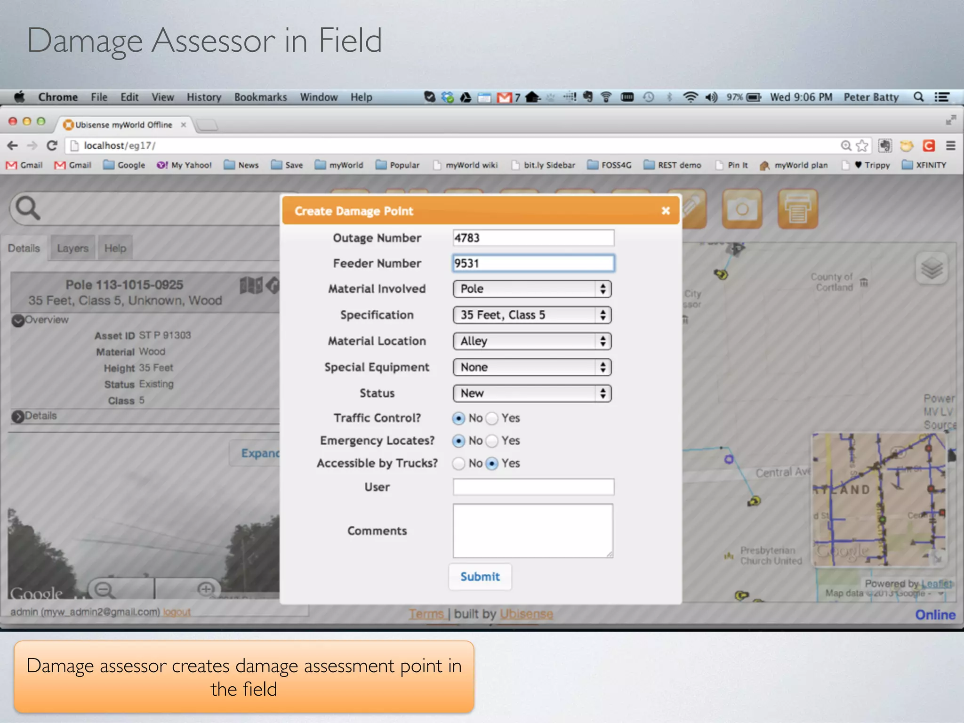This screenshot has width=964, height=723.
Task: Open the Special Equipment dropdown
Action: tap(532, 367)
